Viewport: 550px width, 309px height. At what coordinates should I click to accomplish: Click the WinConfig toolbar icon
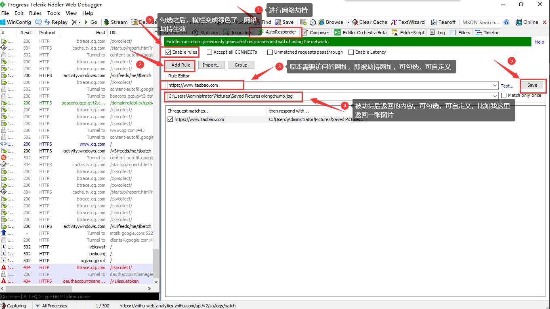[16, 22]
